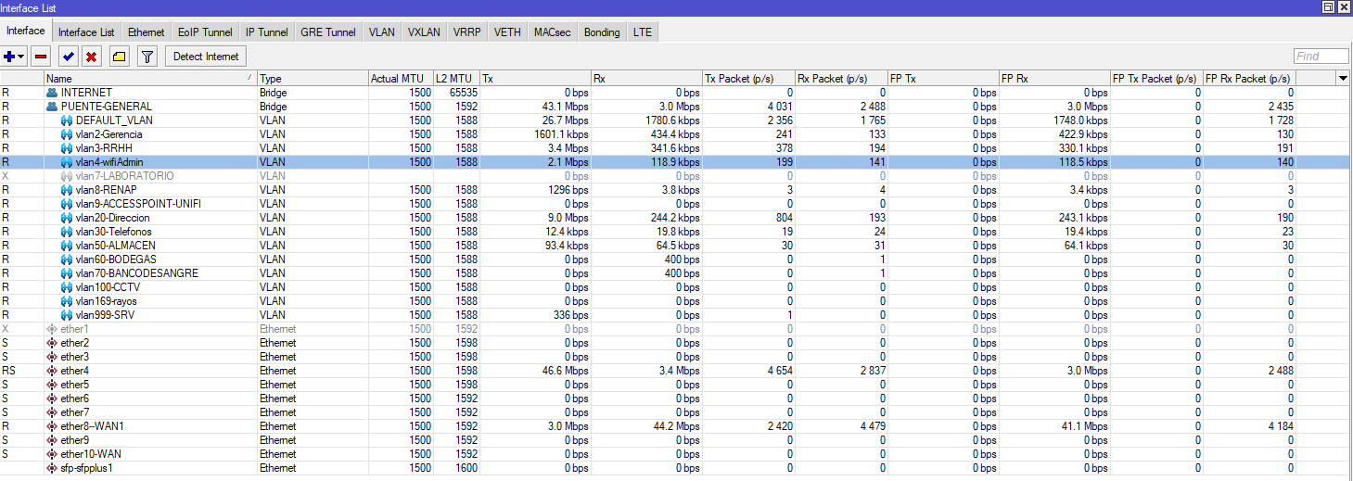Open the VETH tab
Image resolution: width=1353 pixels, height=481 pixels.
click(x=507, y=32)
